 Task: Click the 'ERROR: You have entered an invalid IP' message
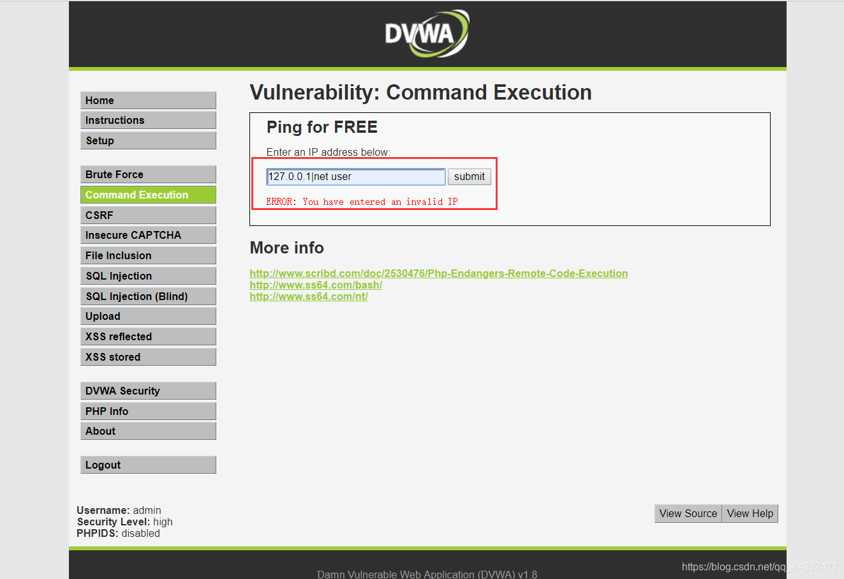click(x=362, y=202)
